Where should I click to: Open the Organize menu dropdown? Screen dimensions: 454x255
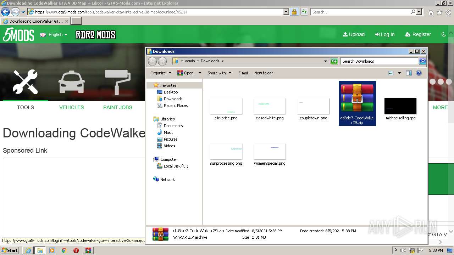point(161,73)
